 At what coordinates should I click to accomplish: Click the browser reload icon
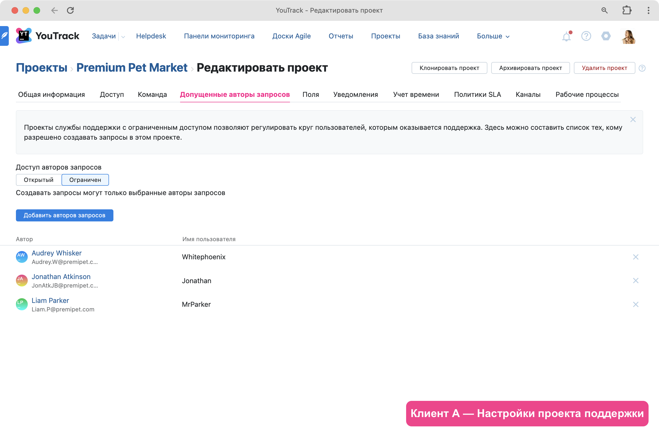tap(70, 10)
